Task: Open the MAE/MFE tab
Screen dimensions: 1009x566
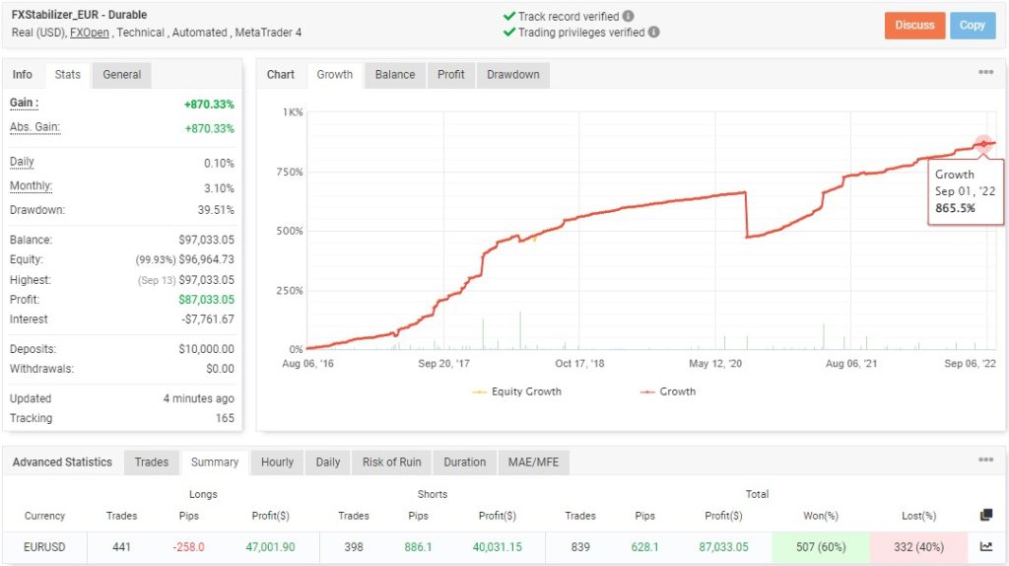Action: (x=533, y=462)
